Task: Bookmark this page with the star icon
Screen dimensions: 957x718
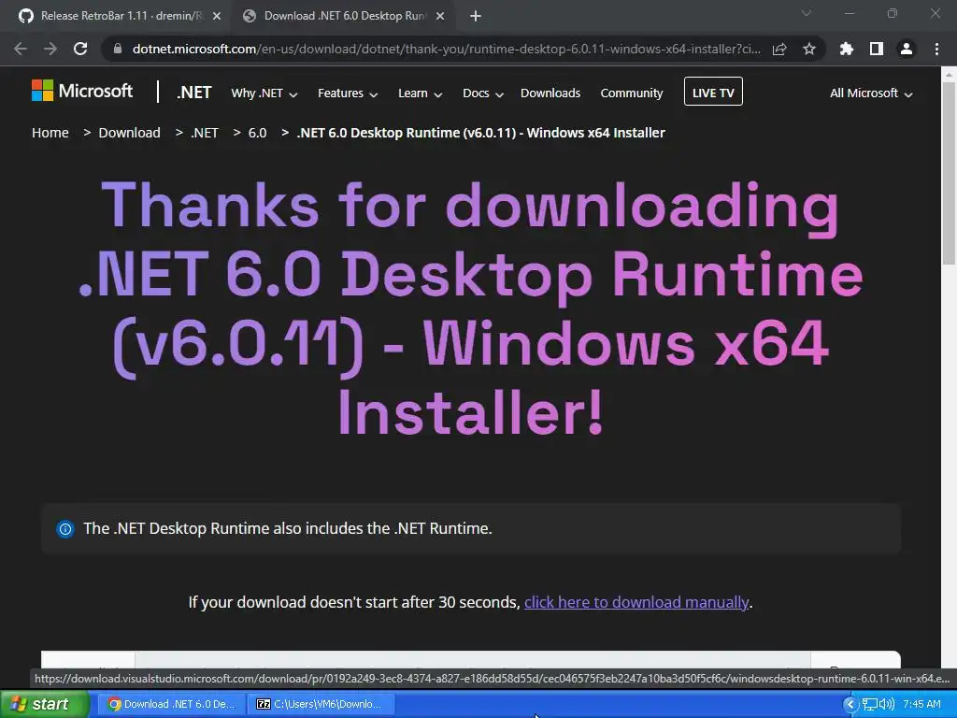Action: tap(809, 49)
